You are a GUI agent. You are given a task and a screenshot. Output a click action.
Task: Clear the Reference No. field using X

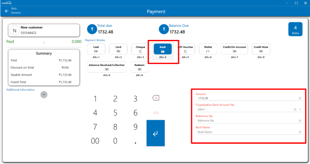(x=300, y=121)
